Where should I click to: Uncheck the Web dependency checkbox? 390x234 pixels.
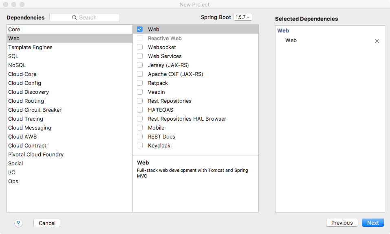click(140, 29)
